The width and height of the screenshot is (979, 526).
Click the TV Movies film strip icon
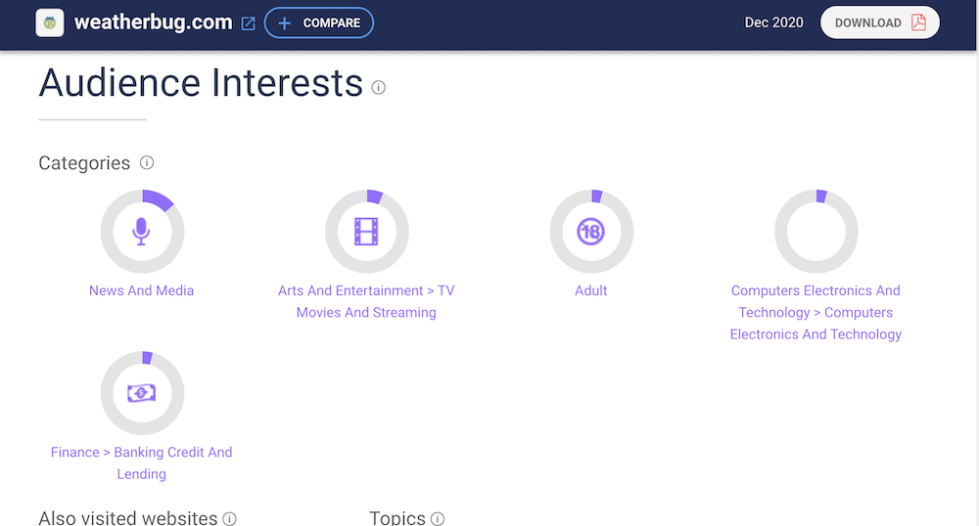(x=366, y=232)
